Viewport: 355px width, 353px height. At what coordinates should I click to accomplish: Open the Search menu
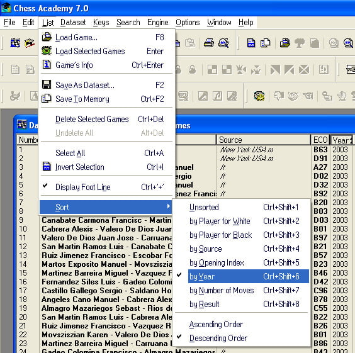point(128,23)
